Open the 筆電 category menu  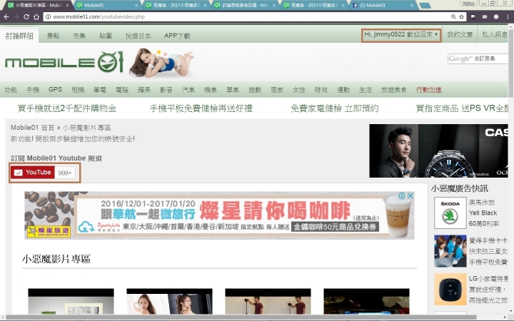point(100,90)
